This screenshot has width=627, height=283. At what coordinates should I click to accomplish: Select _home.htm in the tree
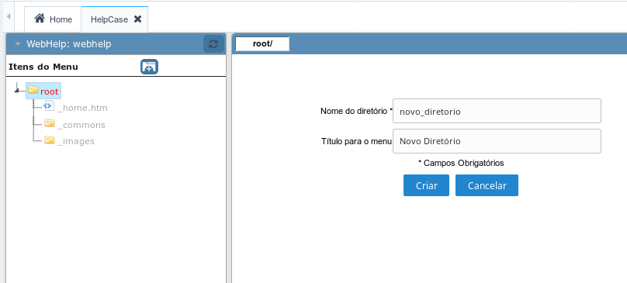82,108
